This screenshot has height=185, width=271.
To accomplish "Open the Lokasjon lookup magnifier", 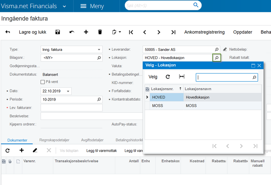I will pyautogui.click(x=216, y=58).
